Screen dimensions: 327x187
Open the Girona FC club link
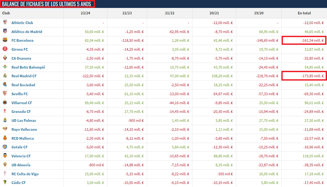tap(20, 50)
